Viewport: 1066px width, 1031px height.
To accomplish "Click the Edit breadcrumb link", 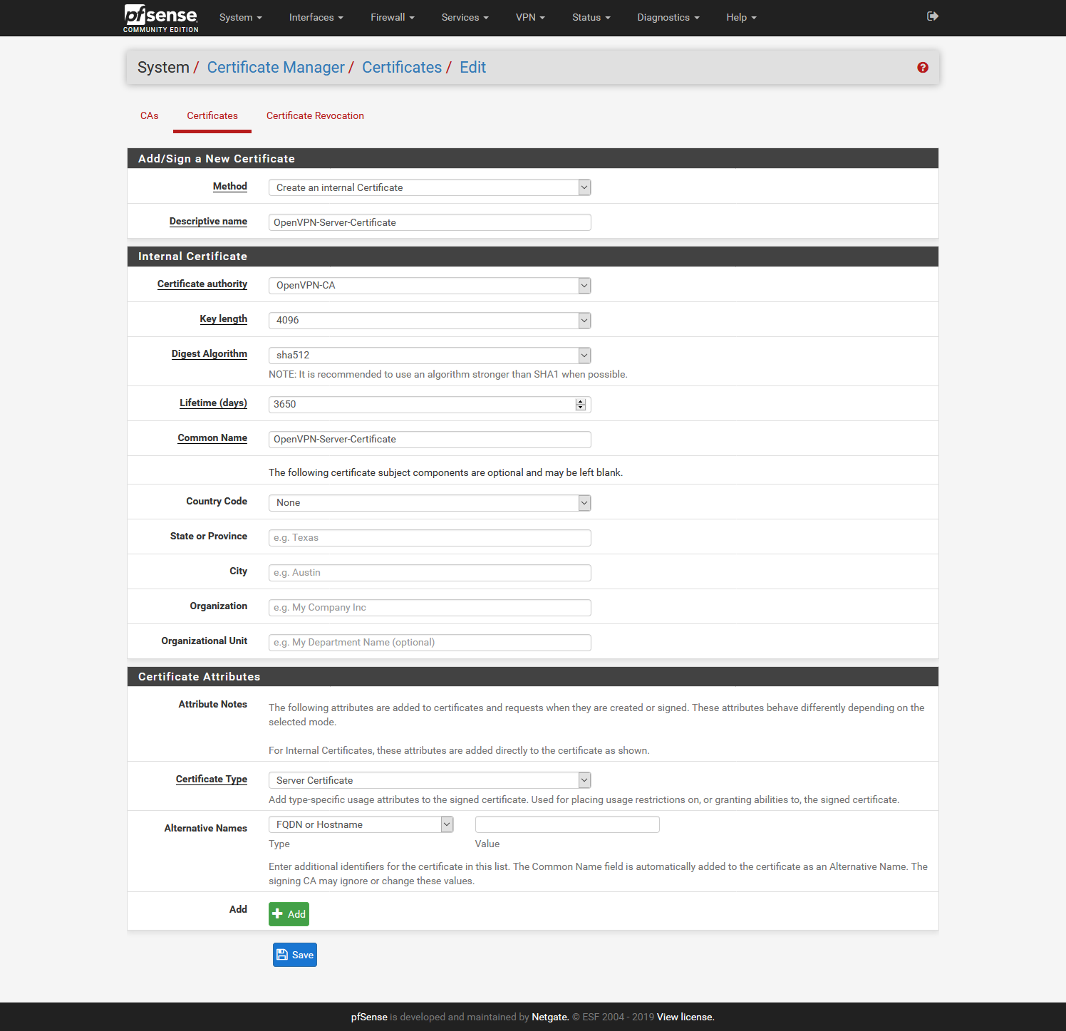I will pyautogui.click(x=472, y=67).
